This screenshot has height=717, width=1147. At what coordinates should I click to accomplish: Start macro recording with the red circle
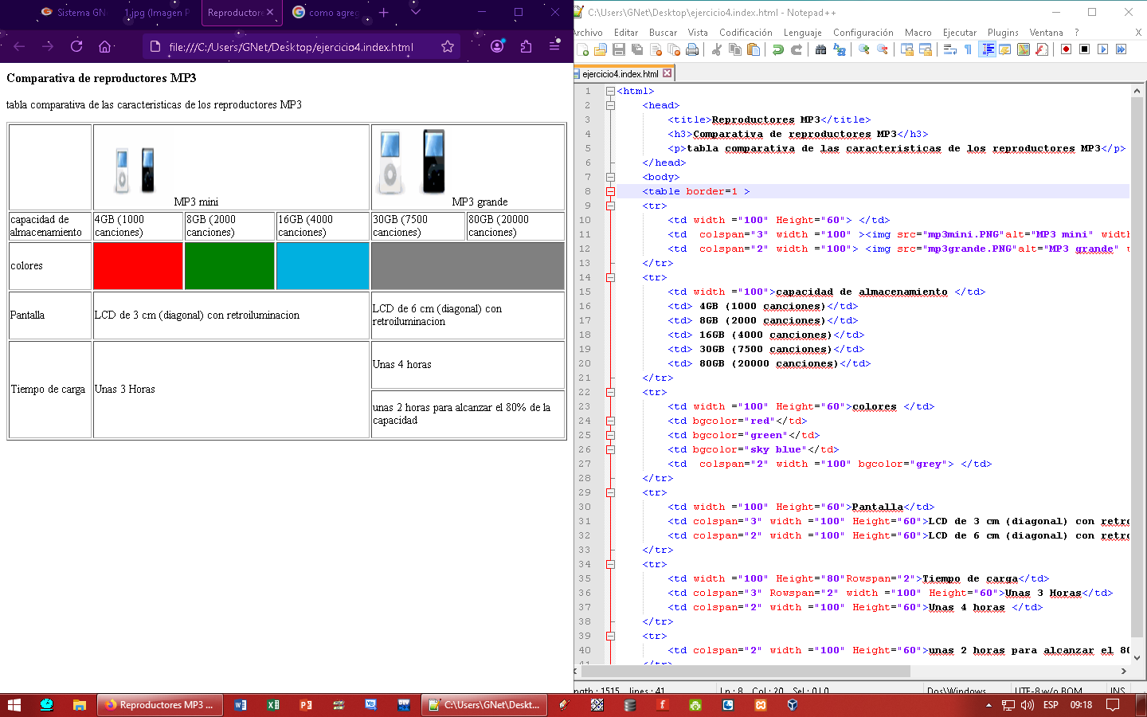click(1066, 49)
